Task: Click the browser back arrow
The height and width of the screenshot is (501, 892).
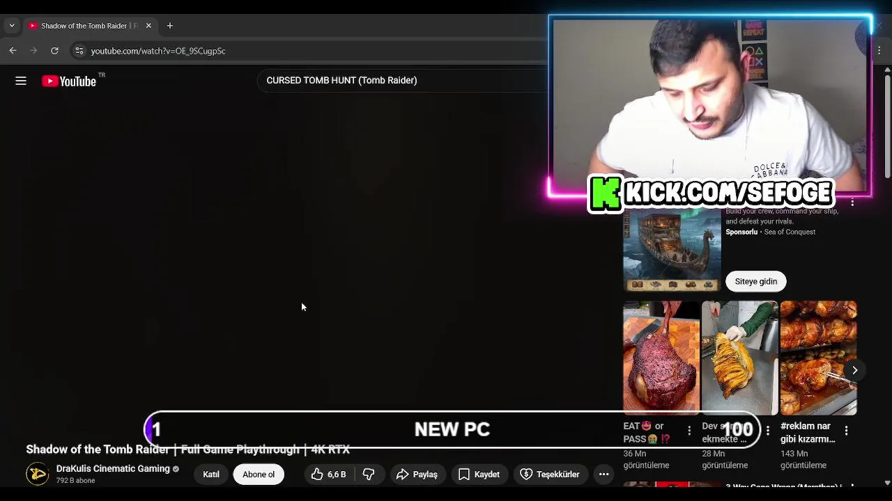Action: tap(13, 51)
